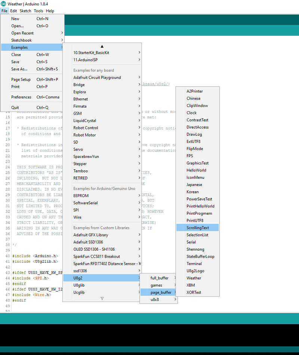Expand Open Recent submenu
The image size is (299, 355).
point(33,33)
